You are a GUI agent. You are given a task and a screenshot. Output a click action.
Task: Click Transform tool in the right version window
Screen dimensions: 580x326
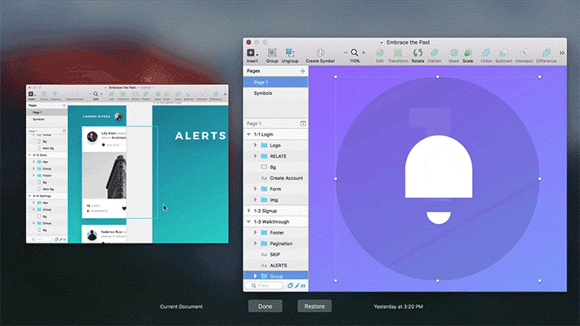click(x=398, y=56)
